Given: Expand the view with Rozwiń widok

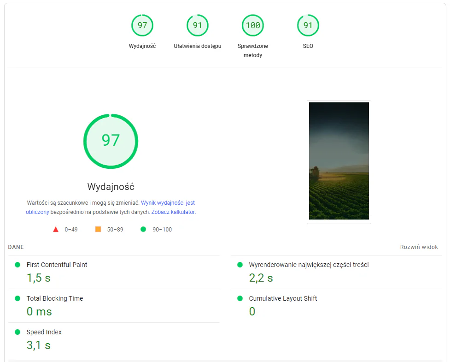Looking at the screenshot, I should tap(419, 247).
